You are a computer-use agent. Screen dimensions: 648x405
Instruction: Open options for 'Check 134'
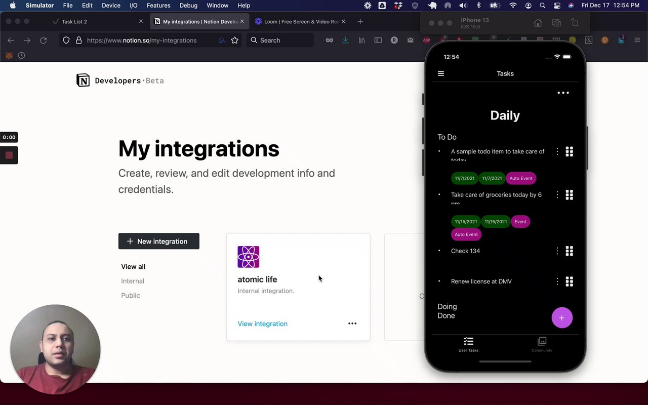[557, 251]
